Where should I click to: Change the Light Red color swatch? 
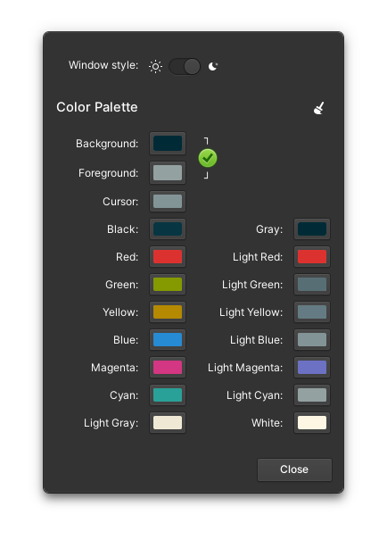pos(312,256)
